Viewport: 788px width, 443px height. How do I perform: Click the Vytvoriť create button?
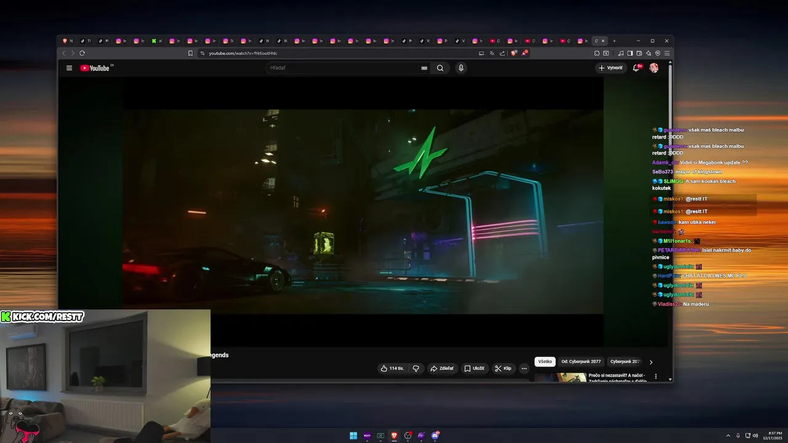tap(610, 68)
